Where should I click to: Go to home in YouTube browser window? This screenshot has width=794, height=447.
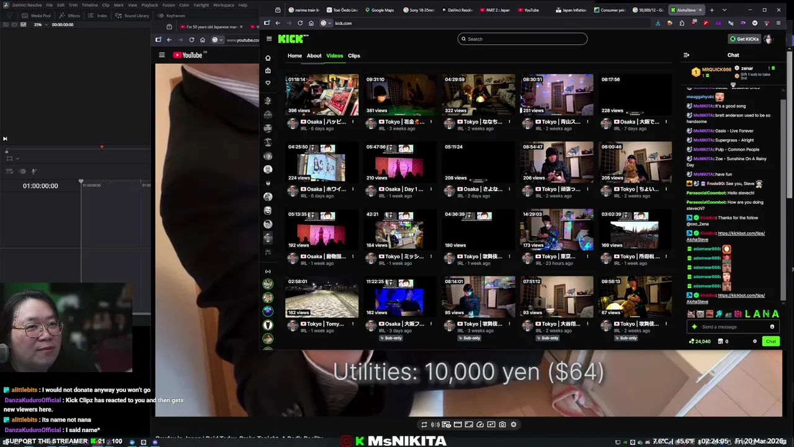202,40
